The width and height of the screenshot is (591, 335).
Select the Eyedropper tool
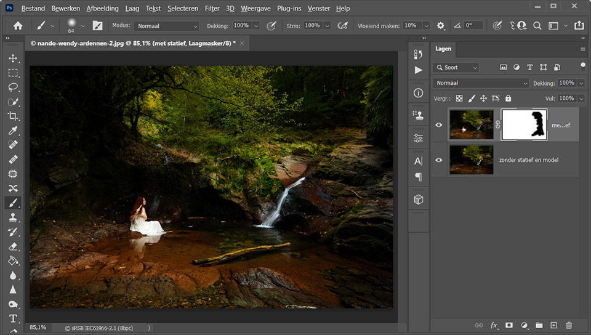[13, 131]
